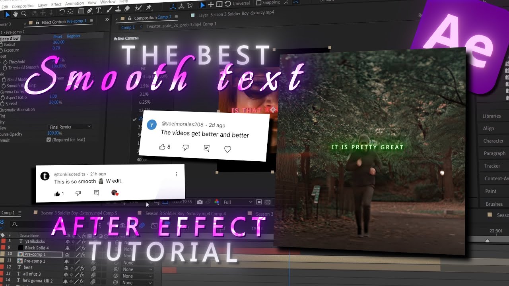Open the parent None dropdown for he's gonna kill 2

point(137,283)
